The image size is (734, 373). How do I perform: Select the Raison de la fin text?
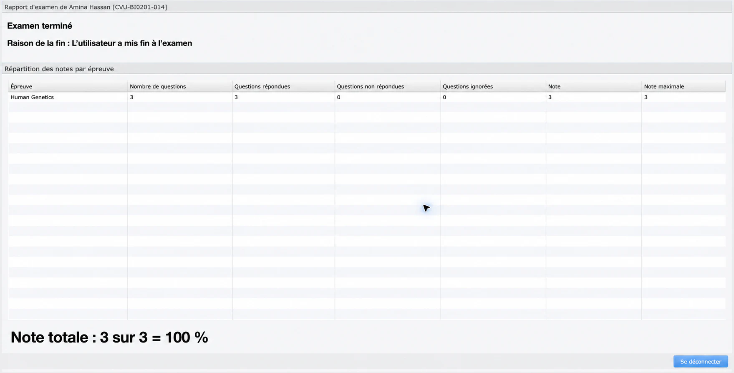pyautogui.click(x=100, y=43)
